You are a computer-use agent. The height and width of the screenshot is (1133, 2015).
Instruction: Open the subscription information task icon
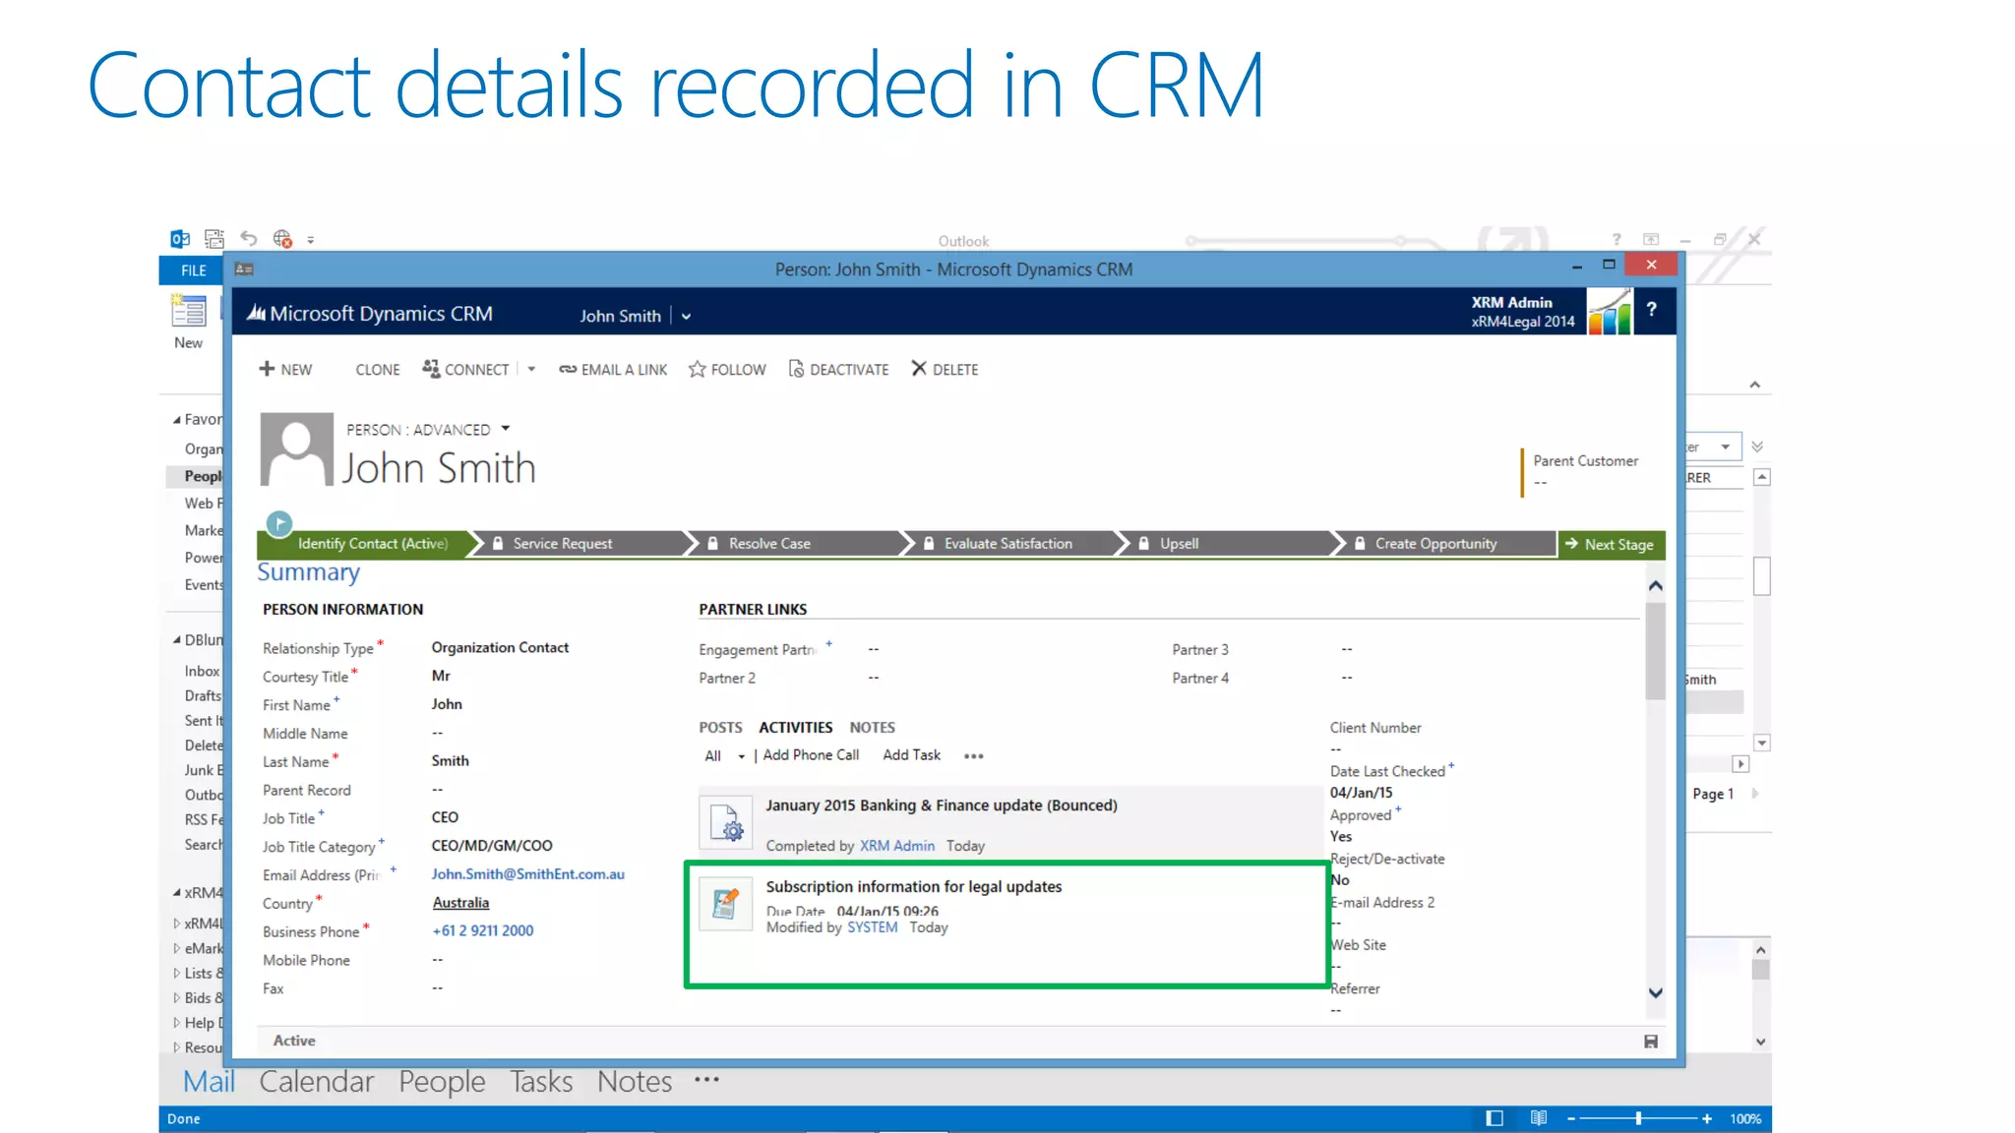coord(726,904)
